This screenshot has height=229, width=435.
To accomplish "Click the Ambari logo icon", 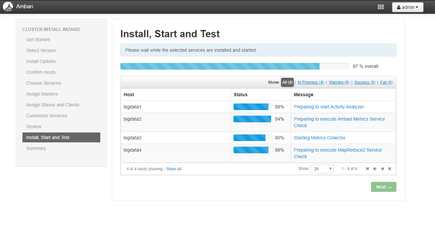I will (8, 7).
